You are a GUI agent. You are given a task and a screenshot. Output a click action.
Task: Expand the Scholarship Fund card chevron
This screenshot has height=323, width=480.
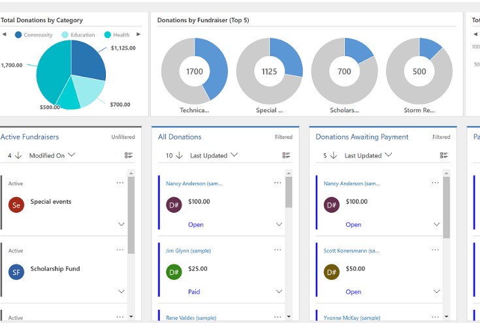coord(121,292)
